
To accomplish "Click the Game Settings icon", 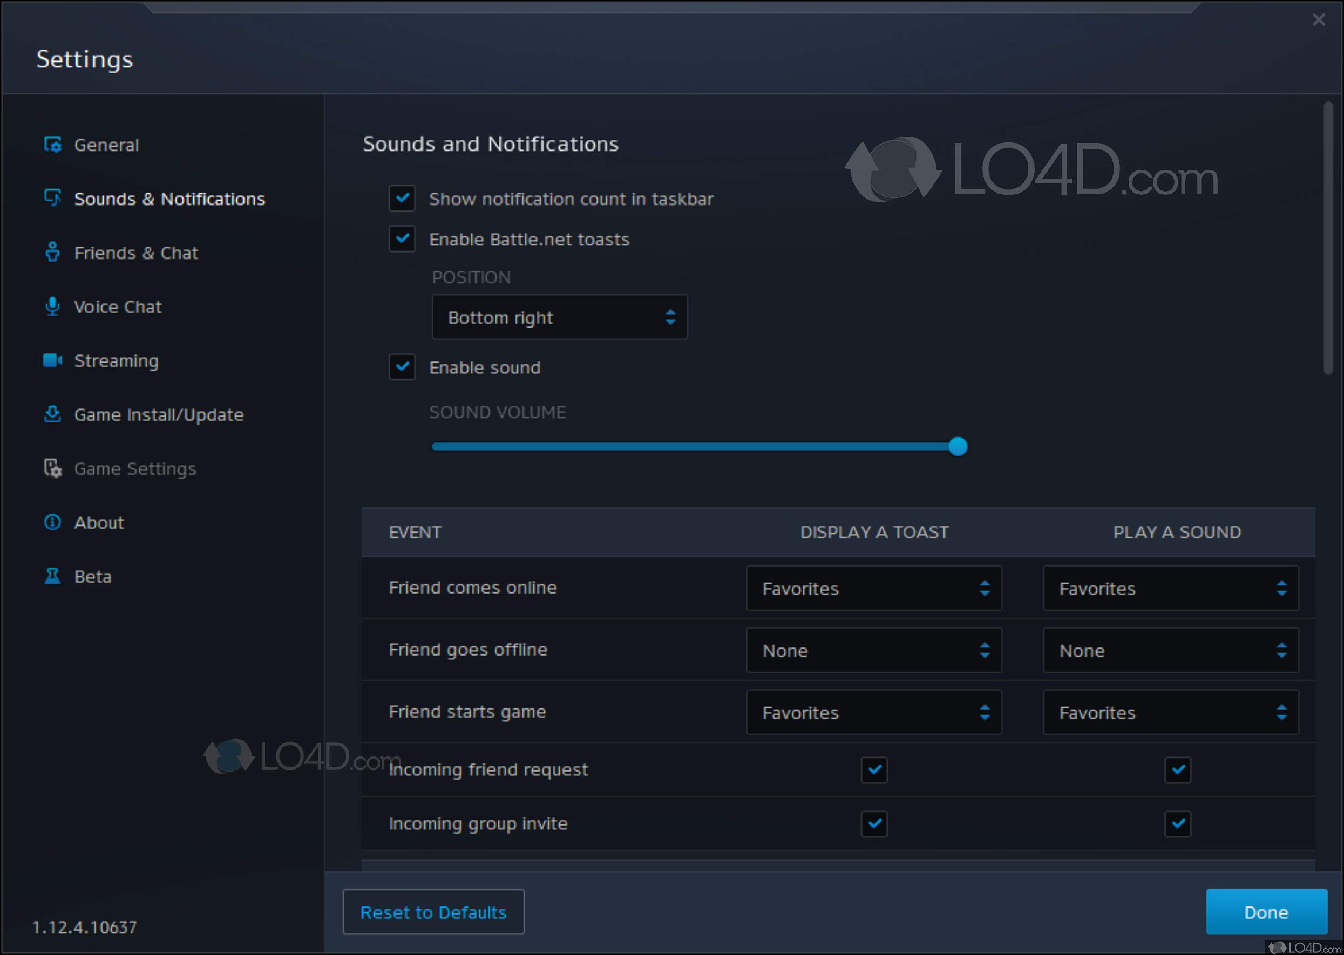I will coord(53,469).
